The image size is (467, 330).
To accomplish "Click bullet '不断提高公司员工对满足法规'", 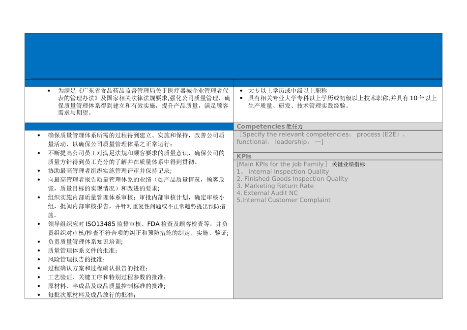I will tap(136, 153).
